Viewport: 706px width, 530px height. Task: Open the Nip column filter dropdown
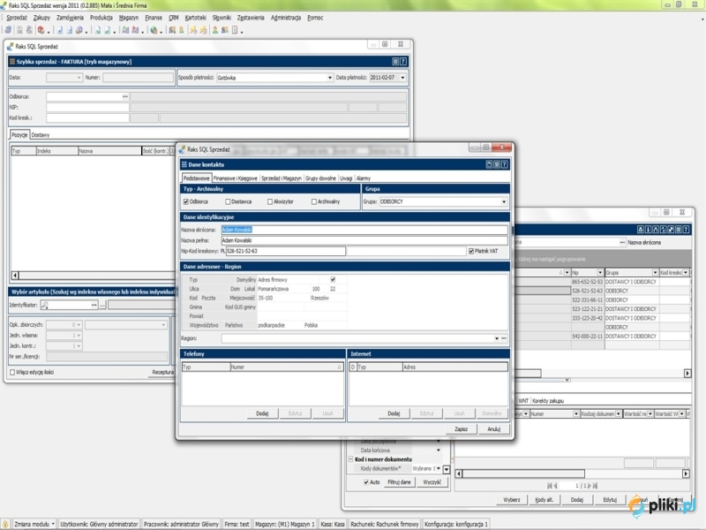tap(600, 273)
